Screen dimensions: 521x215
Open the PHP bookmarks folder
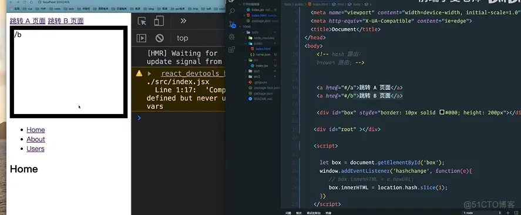coord(42,9)
